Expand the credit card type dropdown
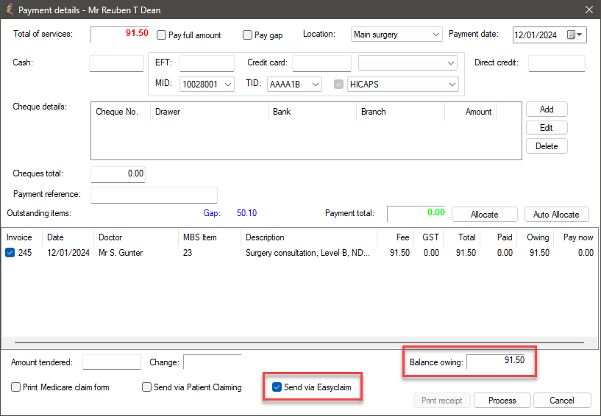This screenshot has width=601, height=416. (x=408, y=63)
